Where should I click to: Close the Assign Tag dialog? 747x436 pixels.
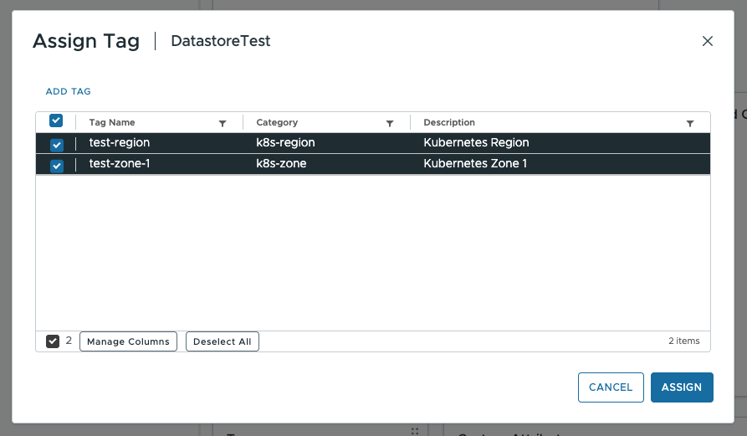(x=707, y=41)
